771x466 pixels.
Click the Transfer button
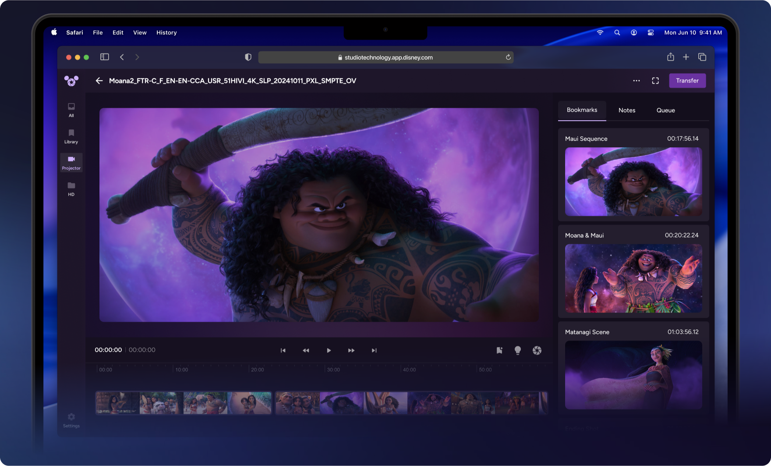(687, 81)
